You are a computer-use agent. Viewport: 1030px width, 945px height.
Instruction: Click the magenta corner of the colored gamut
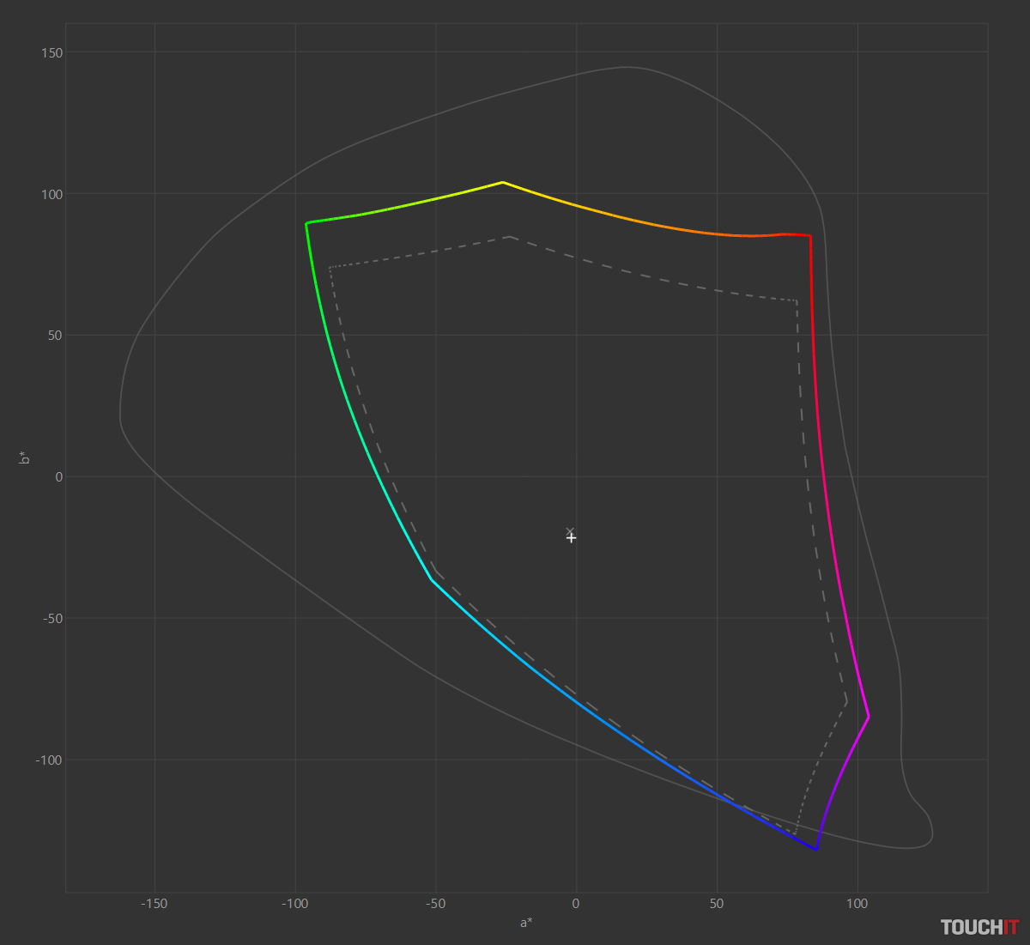(x=869, y=717)
